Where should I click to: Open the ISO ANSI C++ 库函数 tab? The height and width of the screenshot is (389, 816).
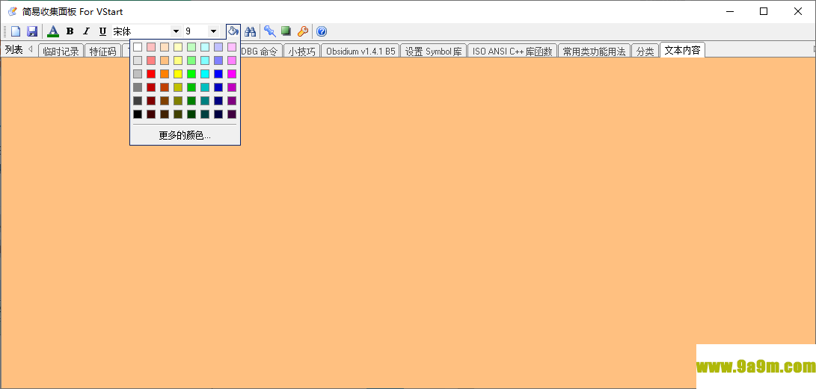pyautogui.click(x=512, y=52)
